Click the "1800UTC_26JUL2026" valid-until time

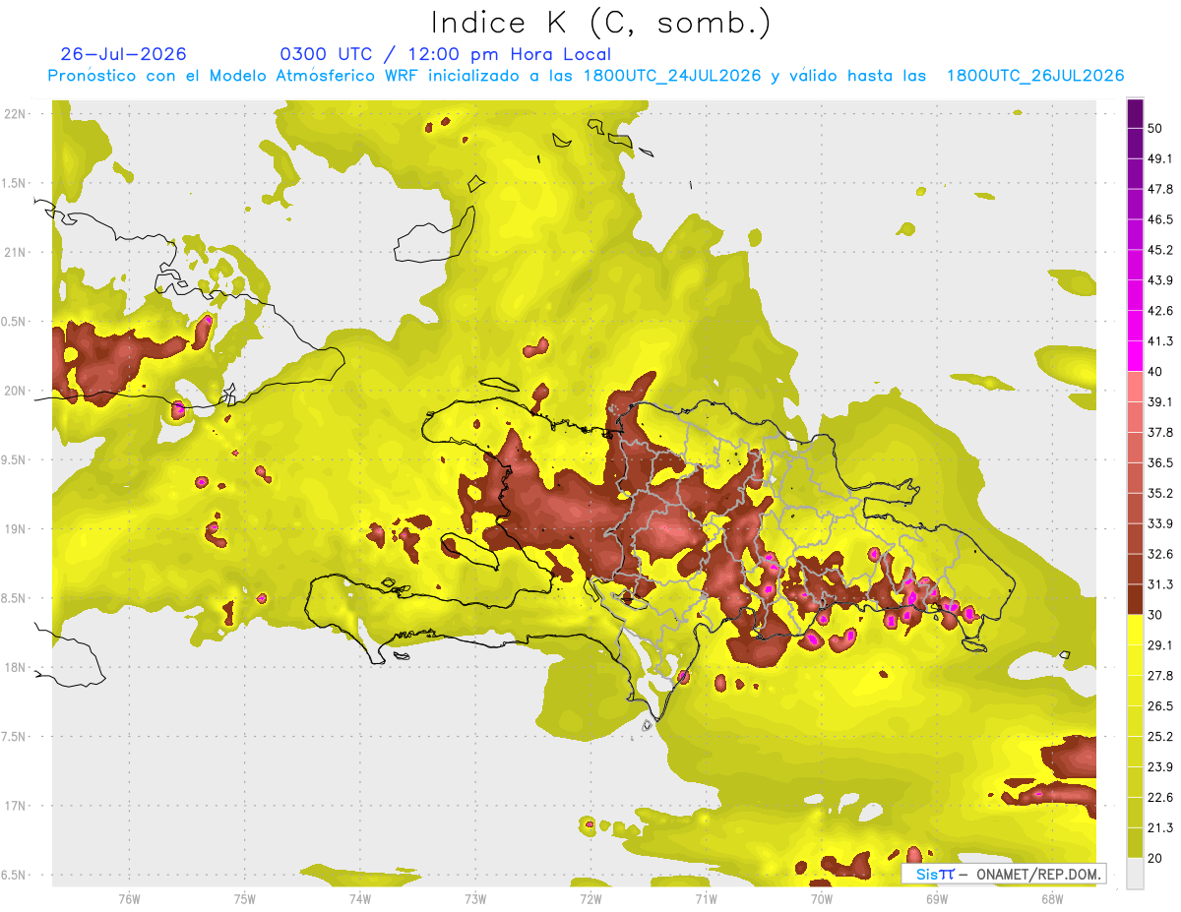[1035, 76]
